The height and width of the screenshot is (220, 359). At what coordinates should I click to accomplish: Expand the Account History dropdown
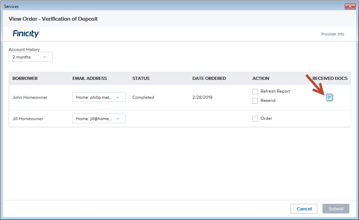pyautogui.click(x=31, y=57)
